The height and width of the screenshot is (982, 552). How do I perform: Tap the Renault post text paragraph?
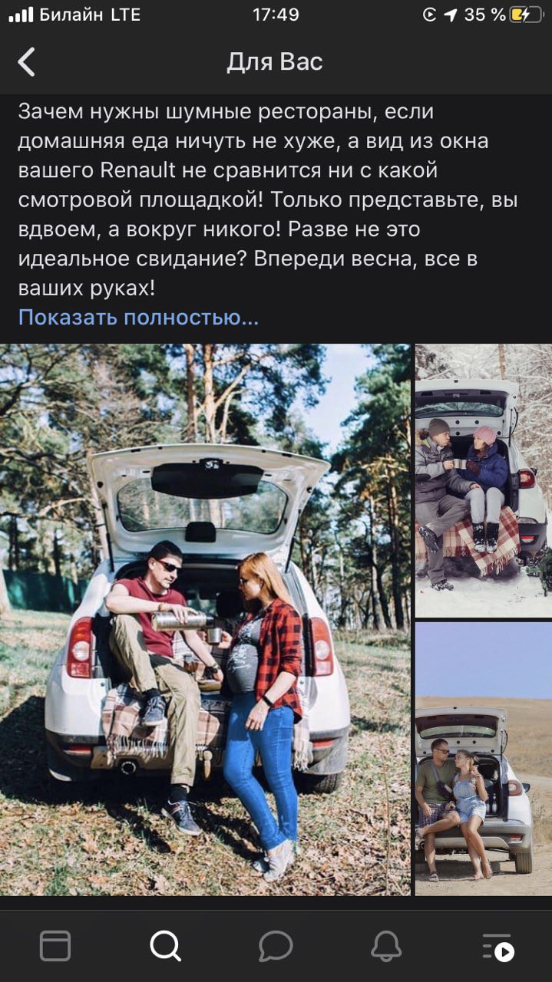pyautogui.click(x=268, y=199)
